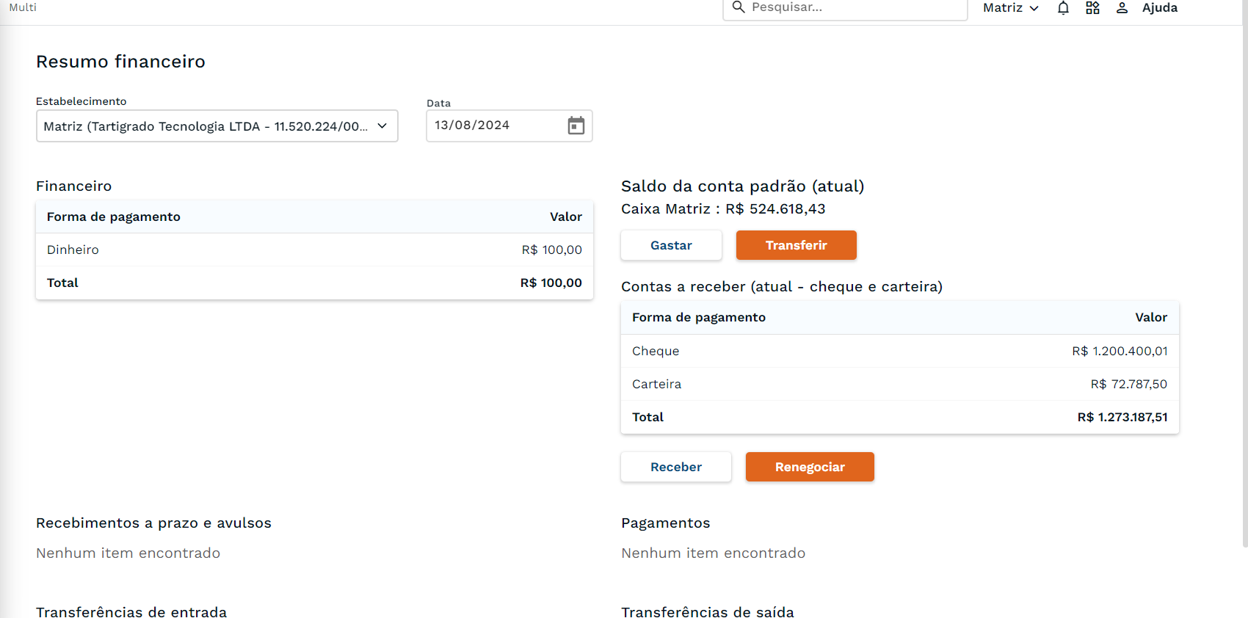
Task: Click the Valor column header in Financeiro
Action: 565,217
